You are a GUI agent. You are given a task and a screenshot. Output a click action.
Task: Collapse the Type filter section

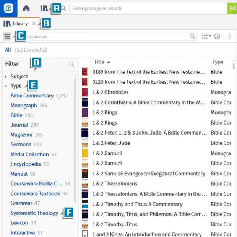click(x=6, y=86)
